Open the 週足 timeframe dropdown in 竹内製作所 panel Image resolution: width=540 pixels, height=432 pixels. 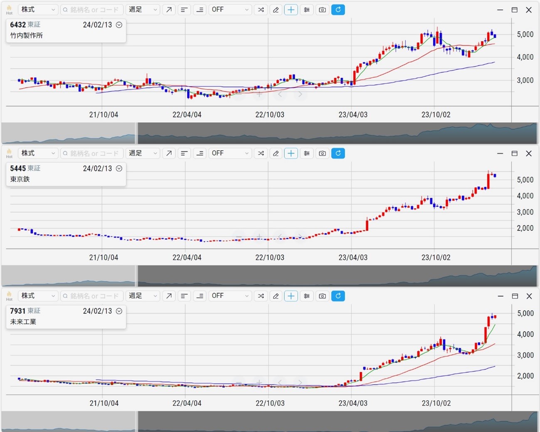(x=143, y=10)
